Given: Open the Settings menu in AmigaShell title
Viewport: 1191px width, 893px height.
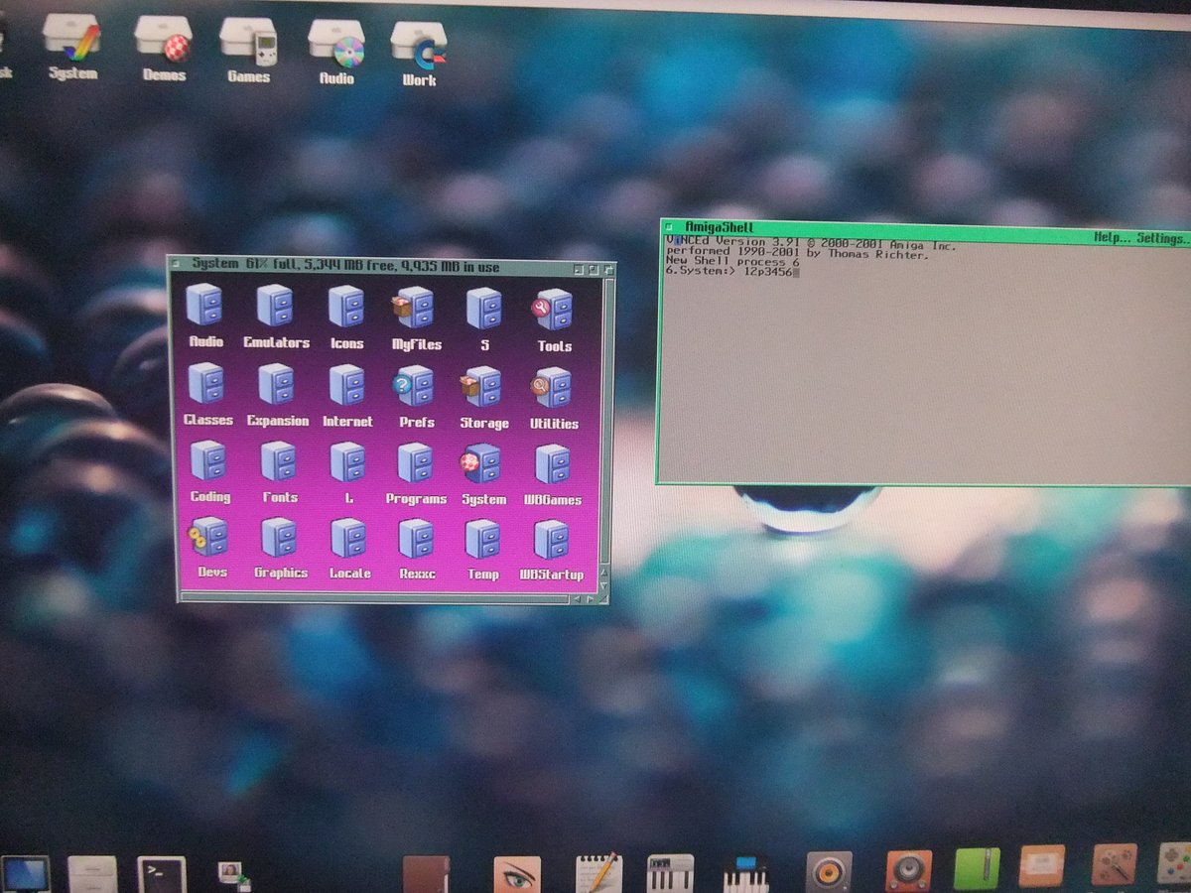Looking at the screenshot, I should 1162,239.
